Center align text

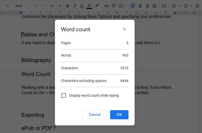[x=140, y=6]
